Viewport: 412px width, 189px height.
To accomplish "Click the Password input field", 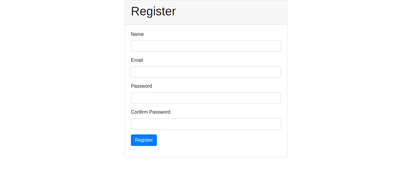I will 206,98.
